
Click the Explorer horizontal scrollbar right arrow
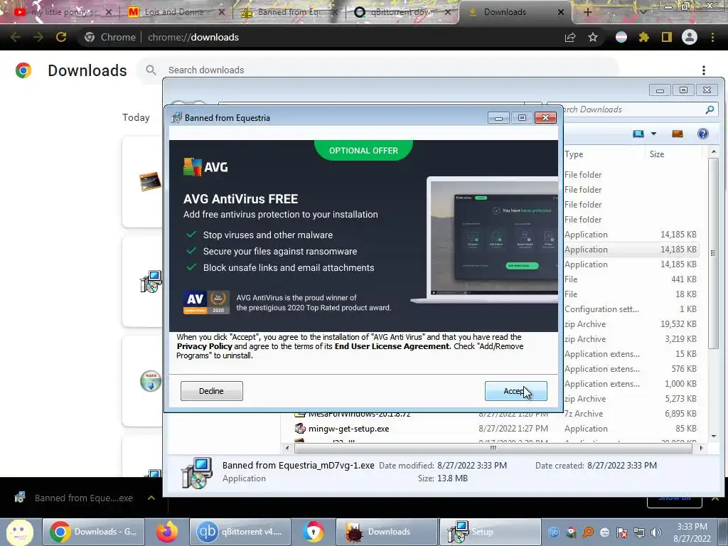700,448
